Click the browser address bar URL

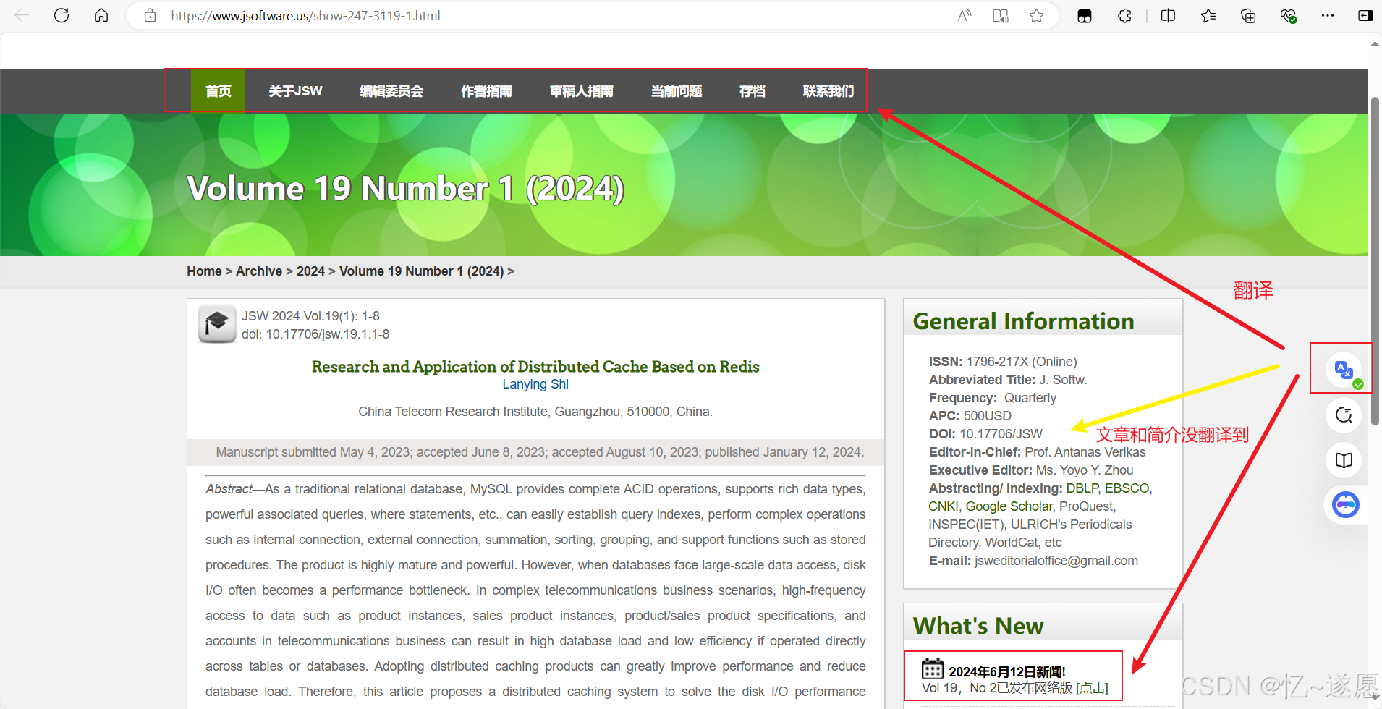coord(305,16)
